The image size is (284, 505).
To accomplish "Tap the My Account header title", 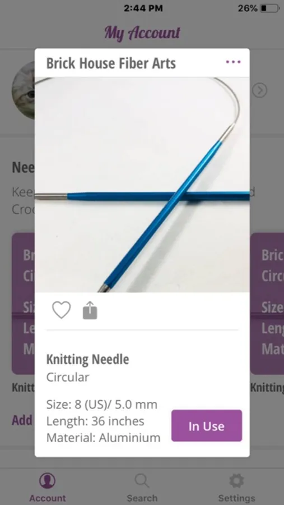I will [x=142, y=33].
